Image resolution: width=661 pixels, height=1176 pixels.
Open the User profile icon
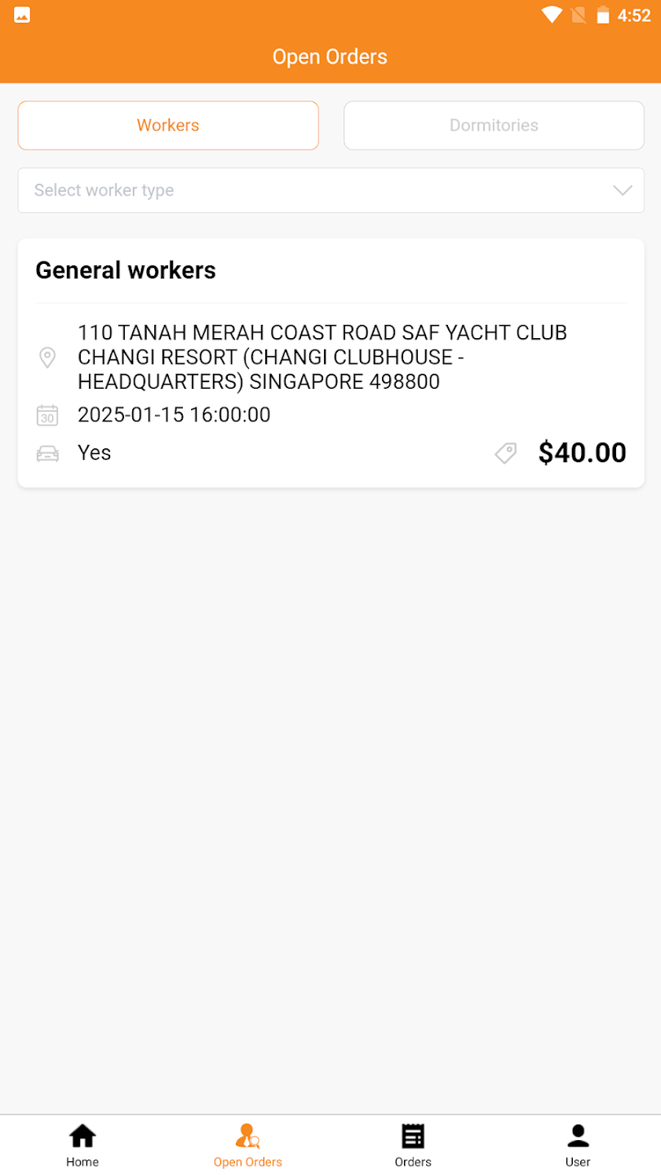click(x=578, y=1136)
